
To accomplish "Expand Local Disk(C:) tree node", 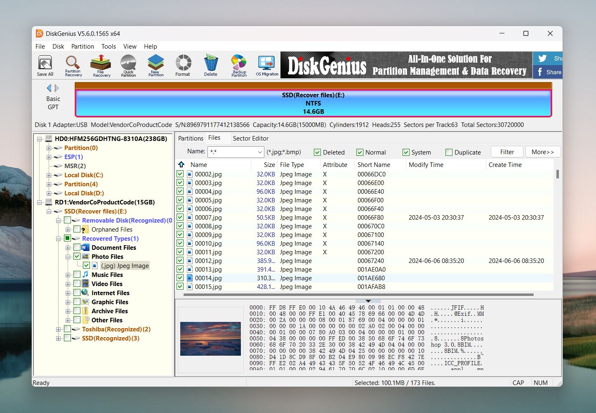I will 49,175.
